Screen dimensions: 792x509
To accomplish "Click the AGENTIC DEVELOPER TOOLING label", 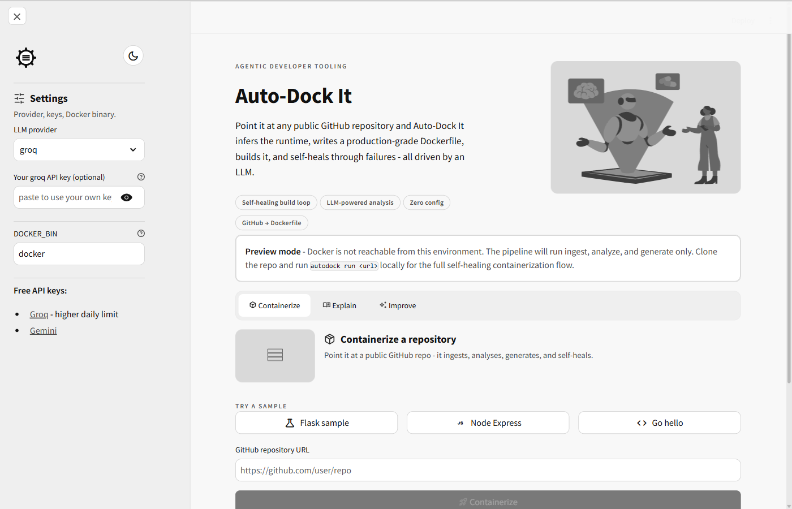I will [291, 66].
